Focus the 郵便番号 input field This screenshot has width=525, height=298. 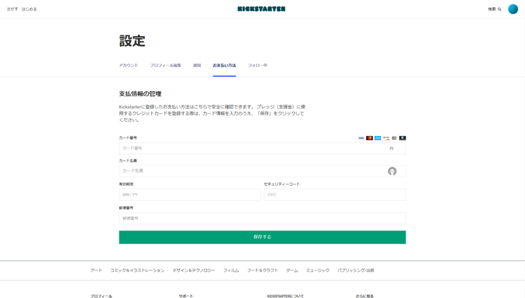coord(262,219)
